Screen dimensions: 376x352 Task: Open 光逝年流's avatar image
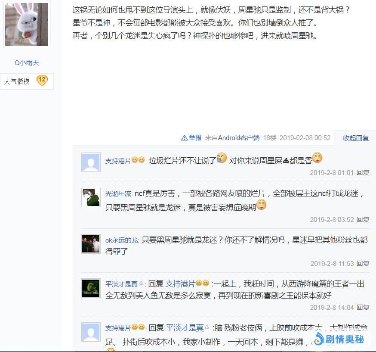click(x=91, y=197)
